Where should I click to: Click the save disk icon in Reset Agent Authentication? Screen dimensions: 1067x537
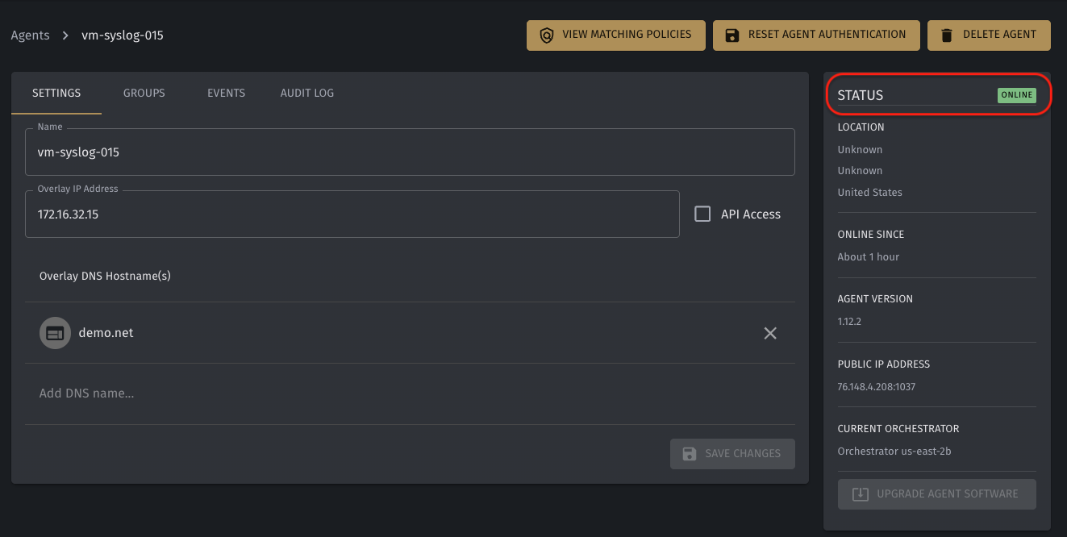coord(732,35)
